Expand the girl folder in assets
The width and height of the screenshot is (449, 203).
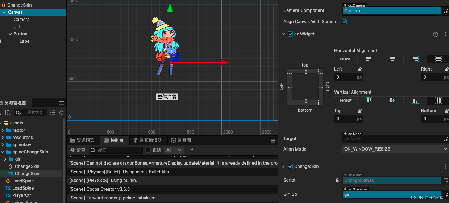(5, 159)
